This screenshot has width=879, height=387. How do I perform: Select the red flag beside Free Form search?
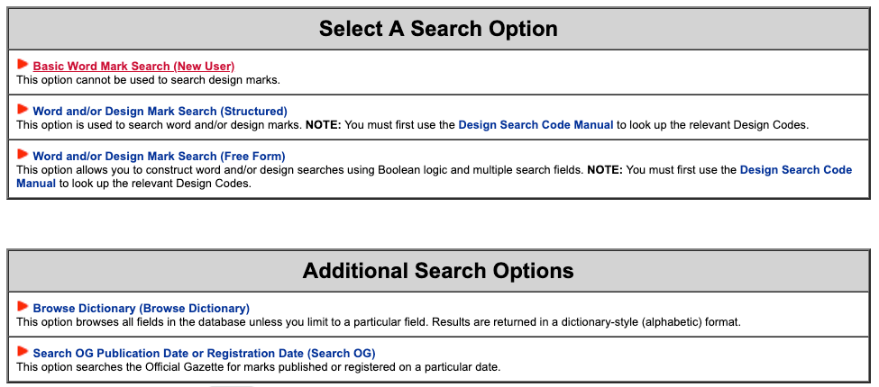(23, 154)
